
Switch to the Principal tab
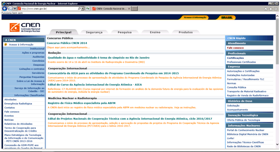(x=63, y=32)
